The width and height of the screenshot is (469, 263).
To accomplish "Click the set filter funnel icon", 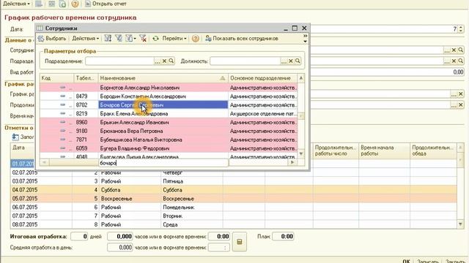I will [119, 39].
